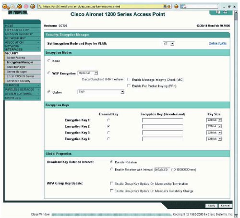
Task: Click the browser Back button
Action: [5, 7]
